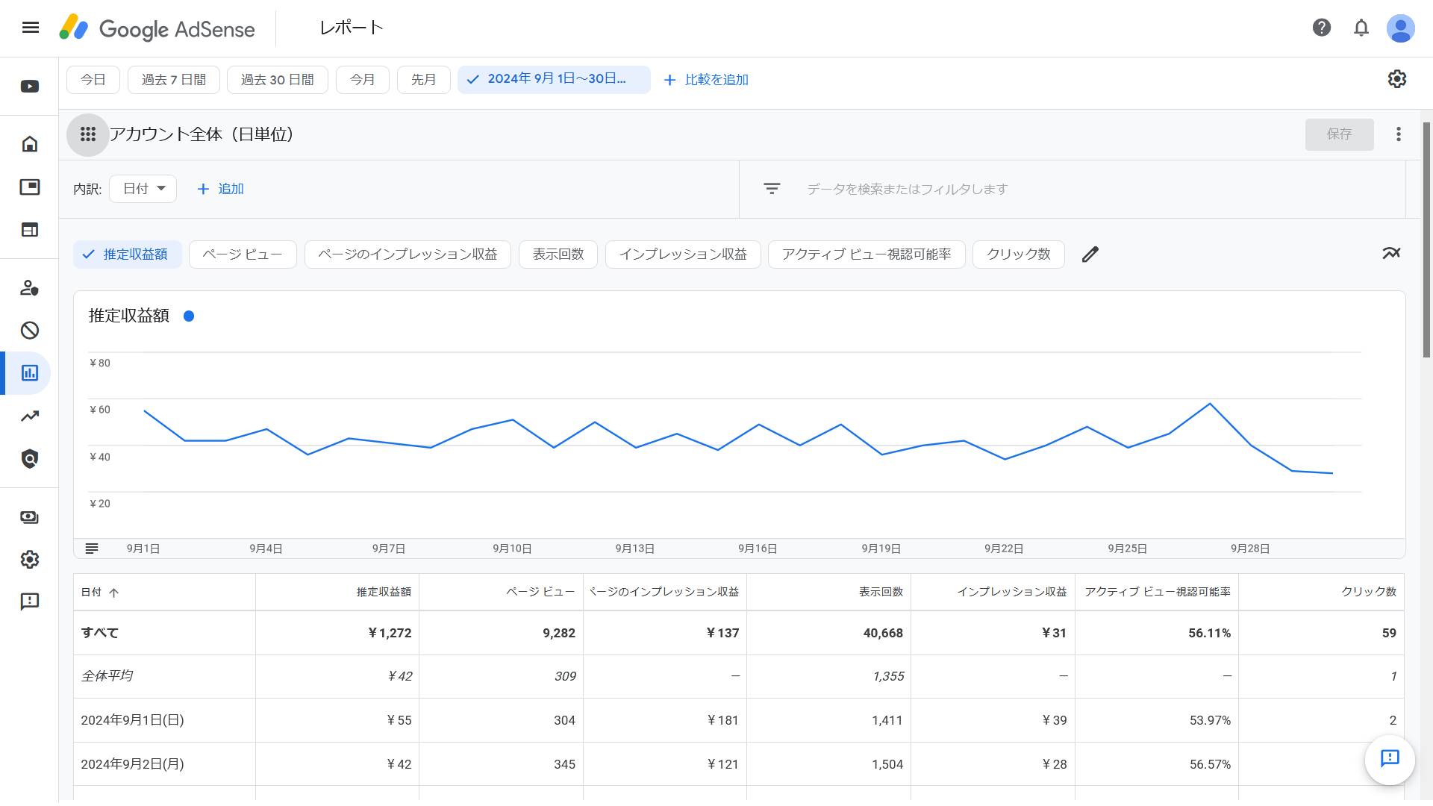Click 比較を追加 to add comparison
This screenshot has height=806, width=1433.
(x=706, y=80)
